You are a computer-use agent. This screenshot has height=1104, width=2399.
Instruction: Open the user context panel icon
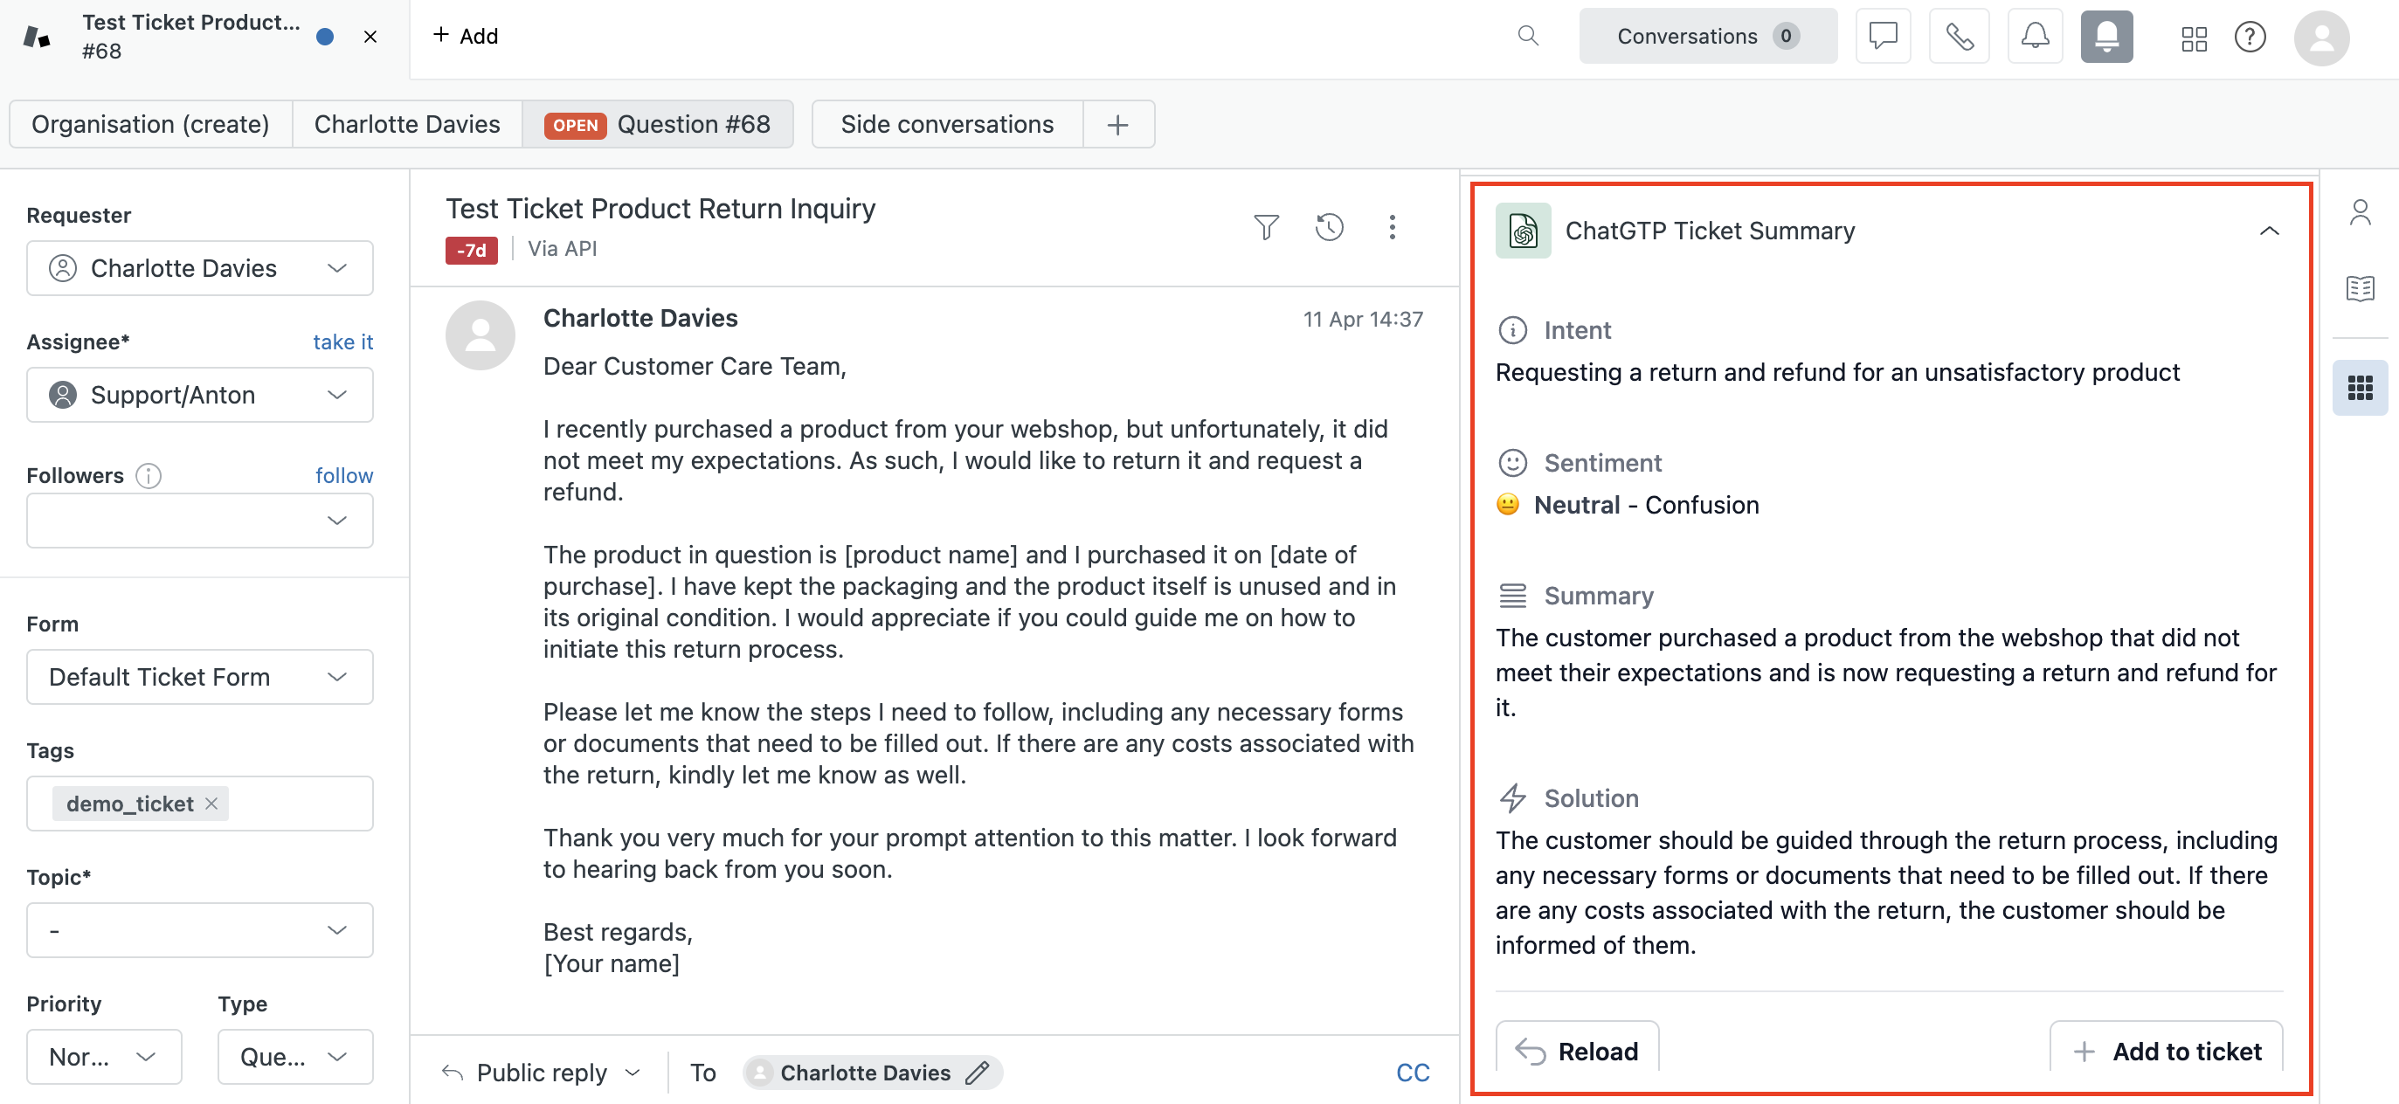pyautogui.click(x=2359, y=213)
